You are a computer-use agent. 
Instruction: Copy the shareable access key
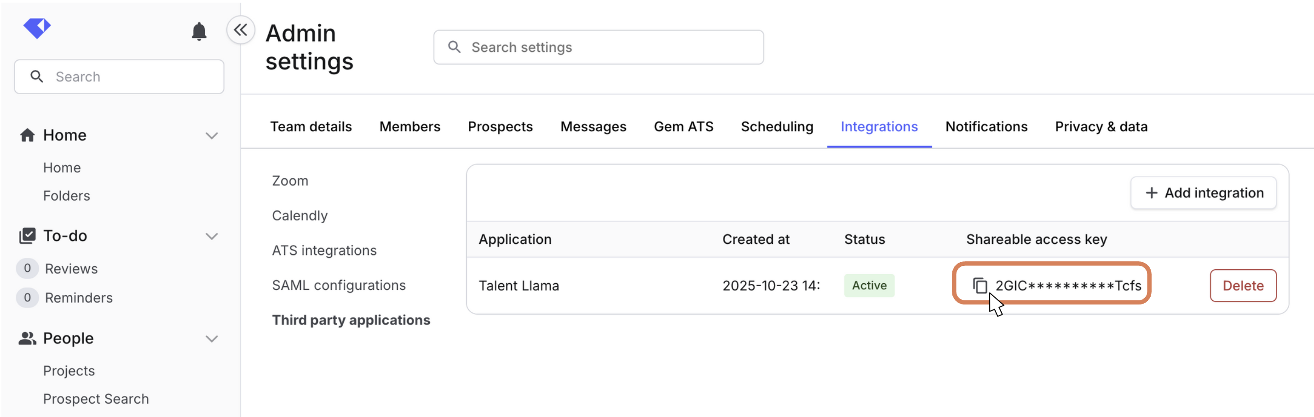(x=980, y=286)
